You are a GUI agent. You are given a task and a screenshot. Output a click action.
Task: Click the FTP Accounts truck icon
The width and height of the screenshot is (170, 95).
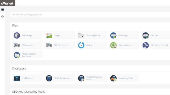click(17, 45)
